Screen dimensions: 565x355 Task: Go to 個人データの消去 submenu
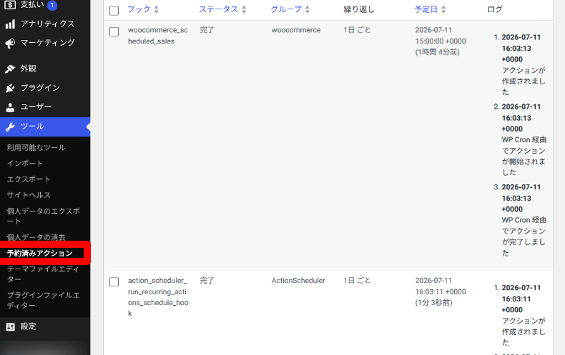click(36, 237)
